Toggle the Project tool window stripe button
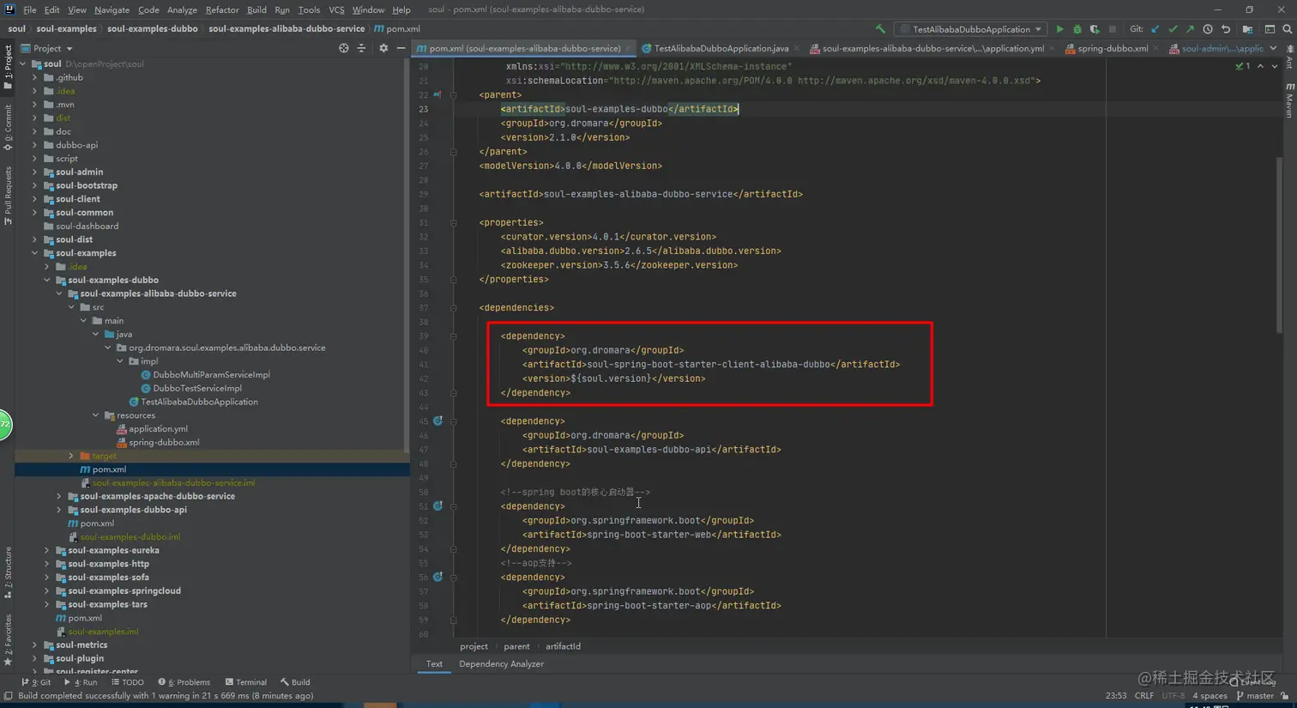The width and height of the screenshot is (1297, 708). [8, 66]
